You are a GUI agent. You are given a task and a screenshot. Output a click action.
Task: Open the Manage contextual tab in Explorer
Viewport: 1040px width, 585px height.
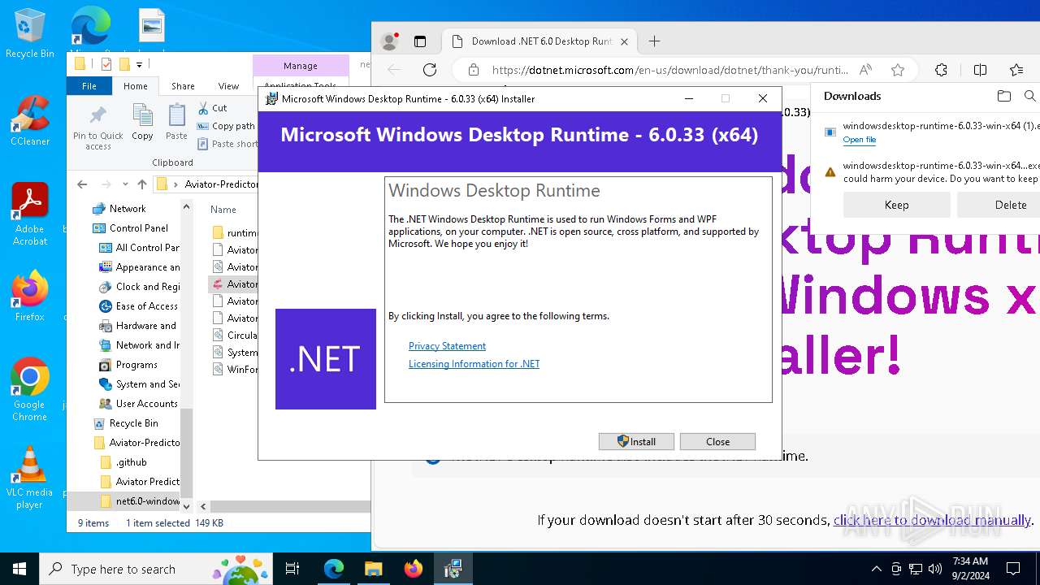(301, 66)
